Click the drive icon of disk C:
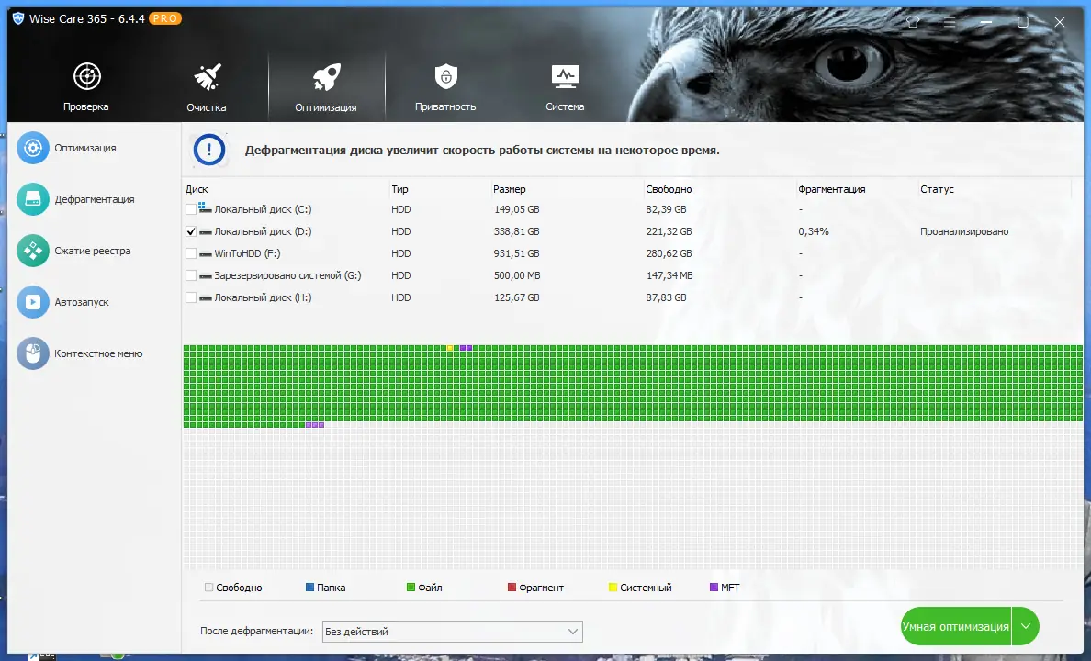The image size is (1091, 661). pyautogui.click(x=205, y=208)
